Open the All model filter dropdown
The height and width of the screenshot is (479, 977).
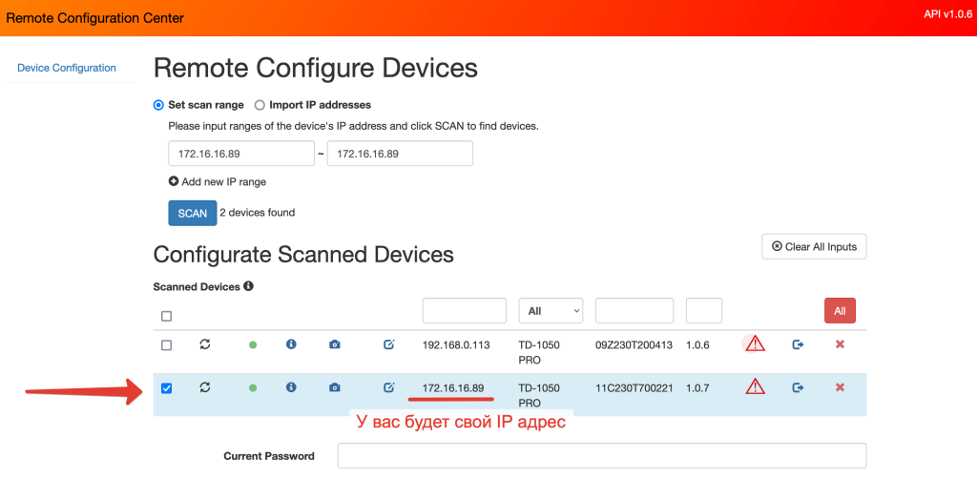[x=551, y=311]
